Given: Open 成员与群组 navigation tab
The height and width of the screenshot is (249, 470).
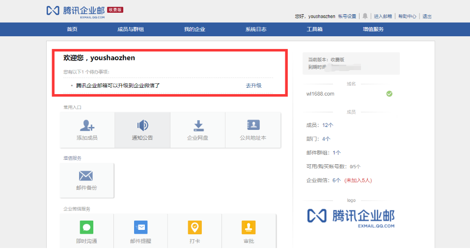Looking at the screenshot, I should coord(130,29).
